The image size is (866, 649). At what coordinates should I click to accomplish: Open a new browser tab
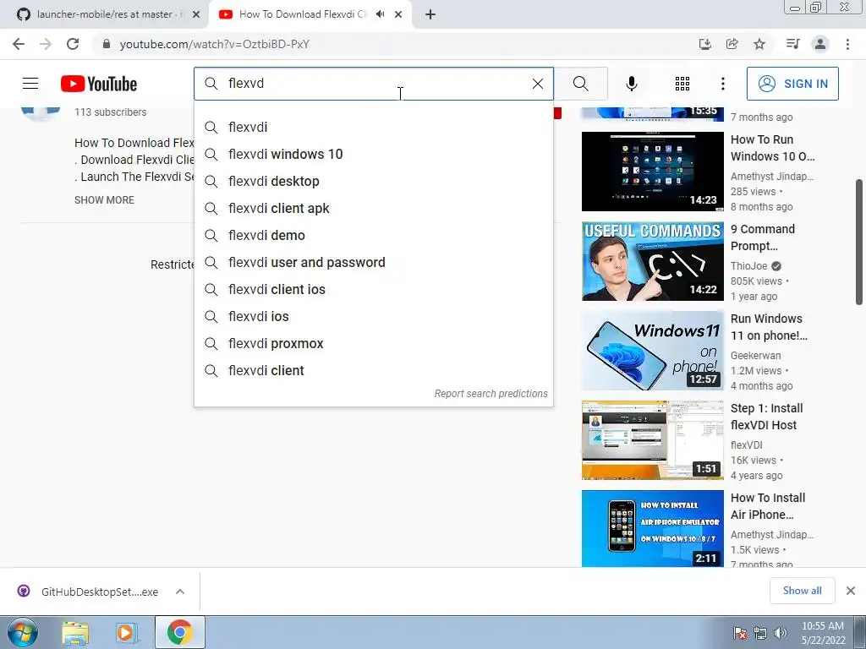[430, 14]
